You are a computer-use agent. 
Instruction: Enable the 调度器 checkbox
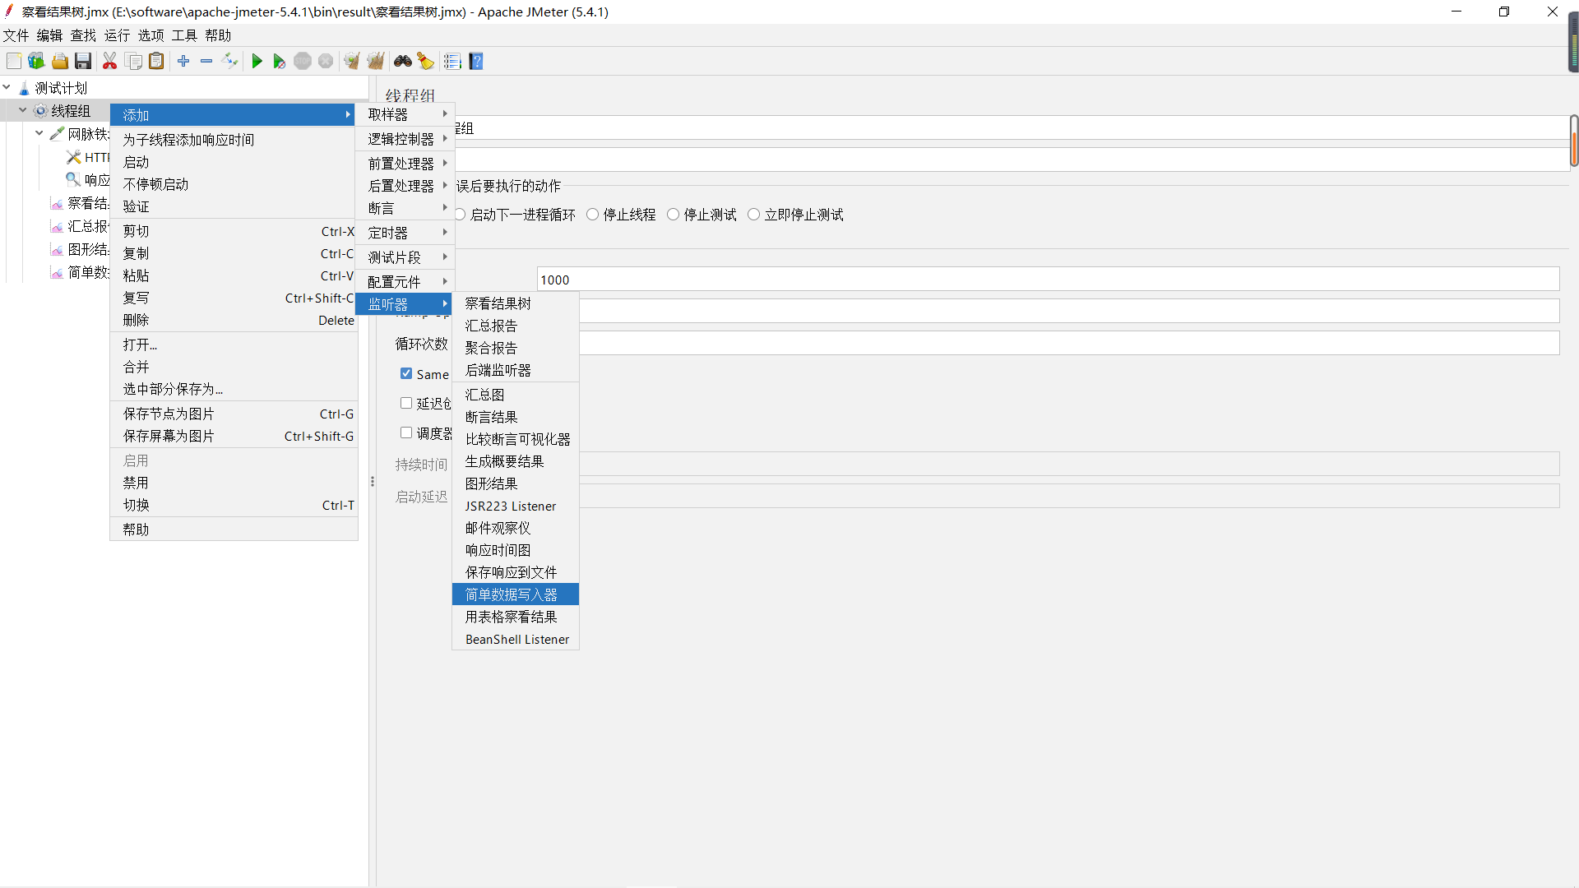(406, 432)
